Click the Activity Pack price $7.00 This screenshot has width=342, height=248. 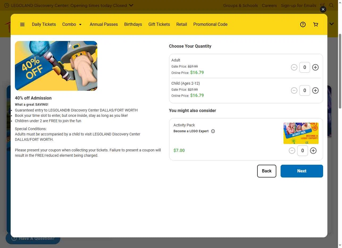pyautogui.click(x=179, y=151)
